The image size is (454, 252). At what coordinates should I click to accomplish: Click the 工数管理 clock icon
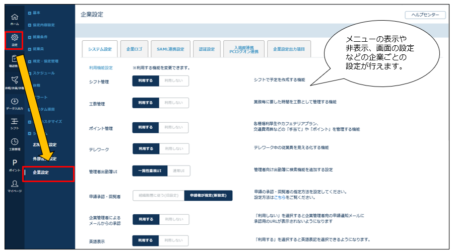[15, 144]
